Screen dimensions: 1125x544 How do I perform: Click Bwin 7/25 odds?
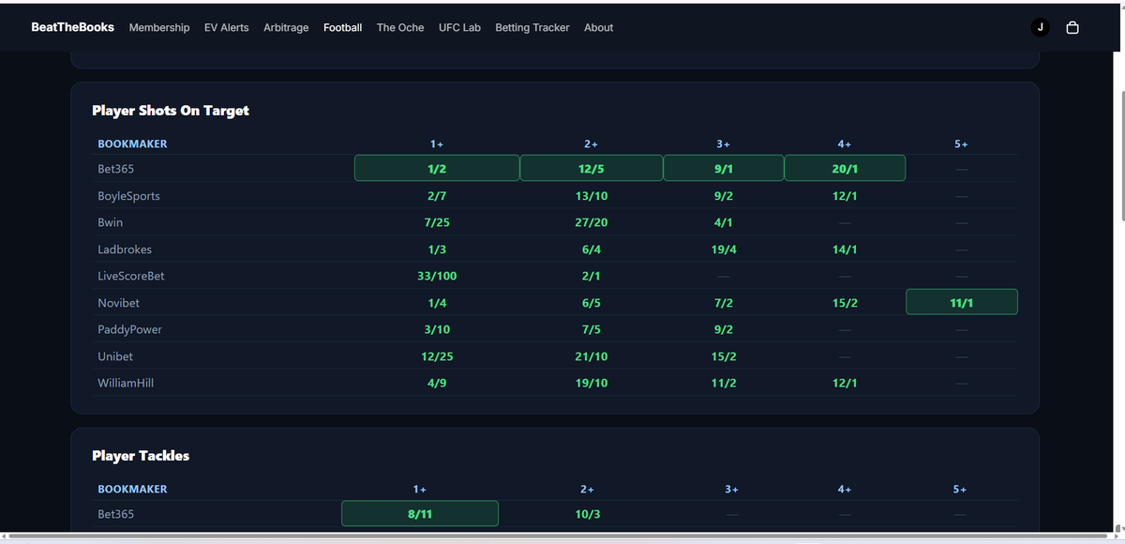(x=437, y=222)
